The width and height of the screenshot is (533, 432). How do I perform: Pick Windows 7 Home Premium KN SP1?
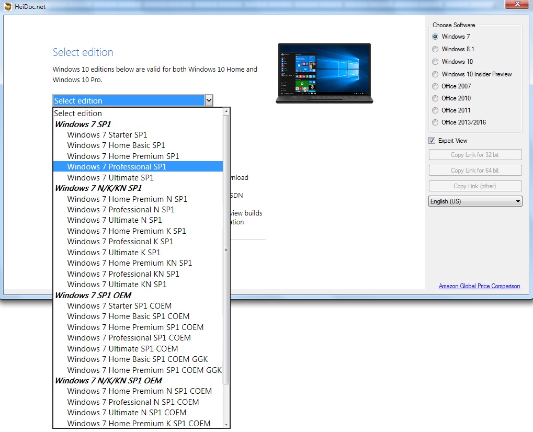pyautogui.click(x=138, y=263)
